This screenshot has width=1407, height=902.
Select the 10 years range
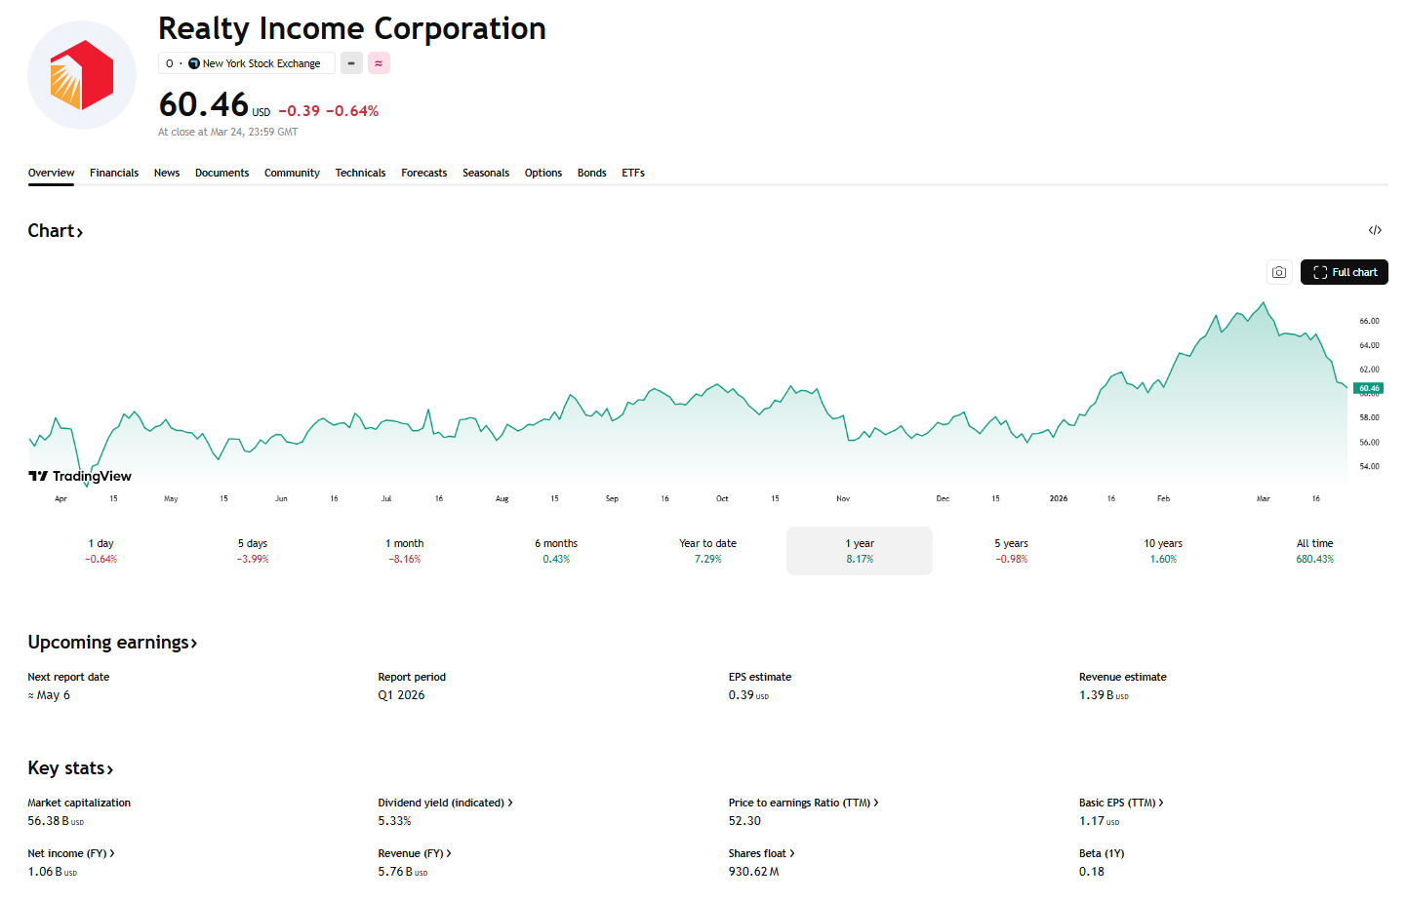click(1163, 551)
